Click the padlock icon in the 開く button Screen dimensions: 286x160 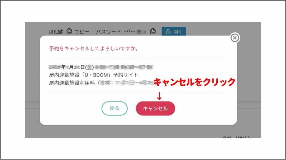[x=168, y=31]
